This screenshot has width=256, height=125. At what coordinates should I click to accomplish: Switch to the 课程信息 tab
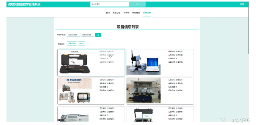(x=136, y=13)
